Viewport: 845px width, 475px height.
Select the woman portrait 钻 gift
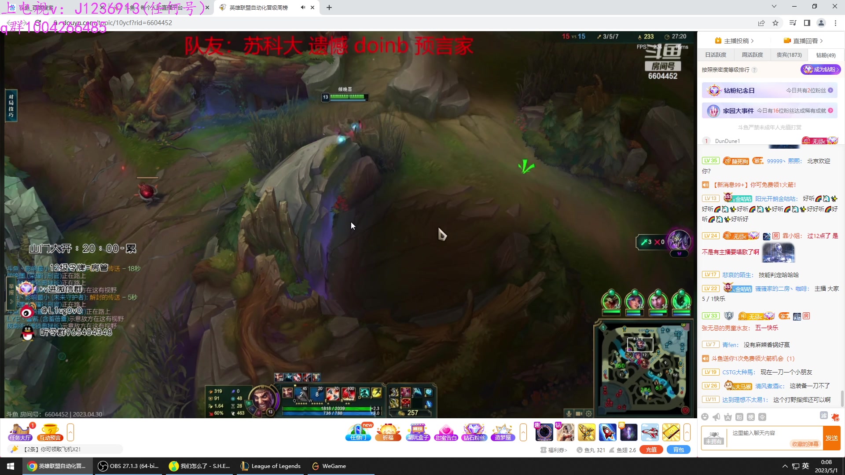pos(565,432)
